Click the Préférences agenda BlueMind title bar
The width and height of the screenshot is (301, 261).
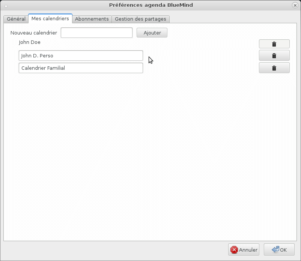[x=151, y=5]
